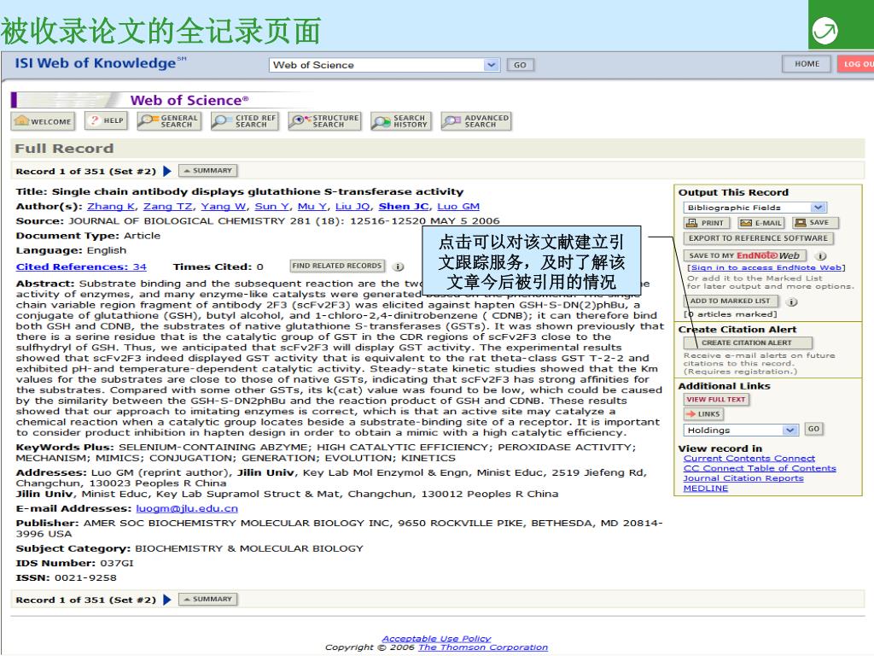This screenshot has width=874, height=656.
Task: Open Current Contents Connect link
Action: click(x=749, y=459)
